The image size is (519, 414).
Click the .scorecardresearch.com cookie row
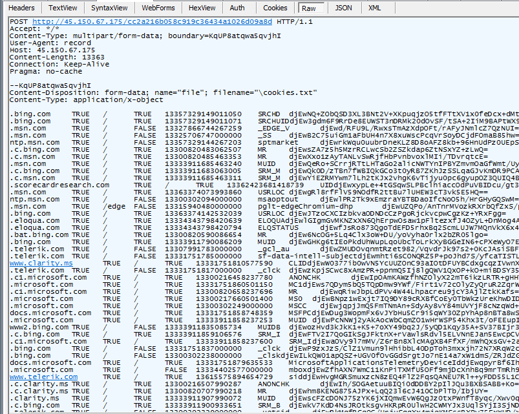[264, 185]
